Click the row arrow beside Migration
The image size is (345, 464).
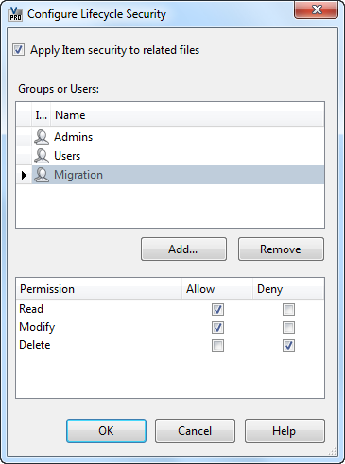click(24, 175)
